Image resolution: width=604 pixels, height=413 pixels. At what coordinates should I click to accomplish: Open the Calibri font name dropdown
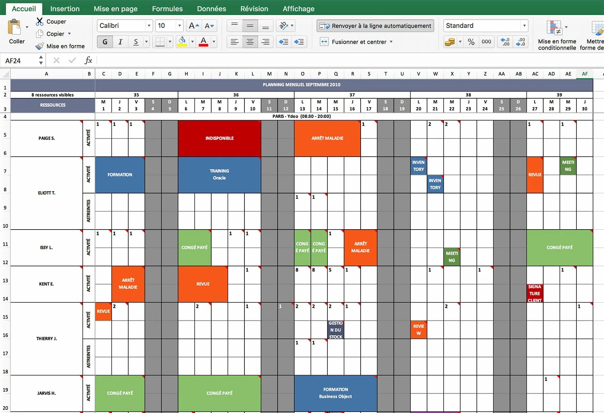[x=149, y=26]
